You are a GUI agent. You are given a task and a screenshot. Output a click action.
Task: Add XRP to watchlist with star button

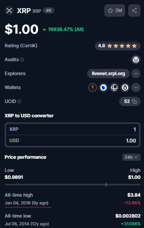coord(115,10)
